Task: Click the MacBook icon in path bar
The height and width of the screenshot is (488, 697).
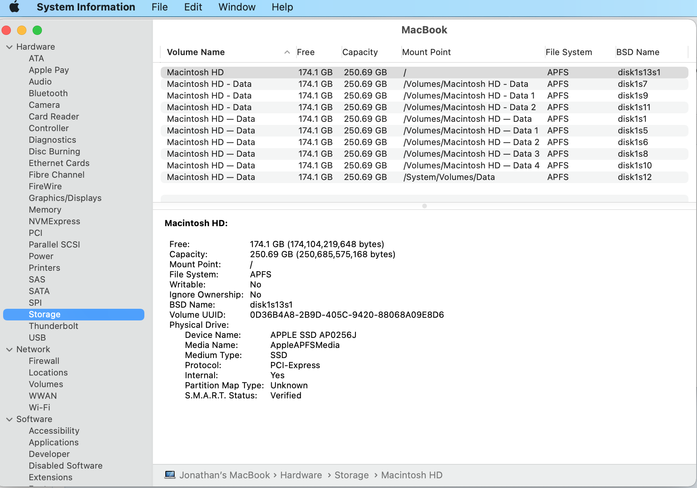Action: (170, 475)
